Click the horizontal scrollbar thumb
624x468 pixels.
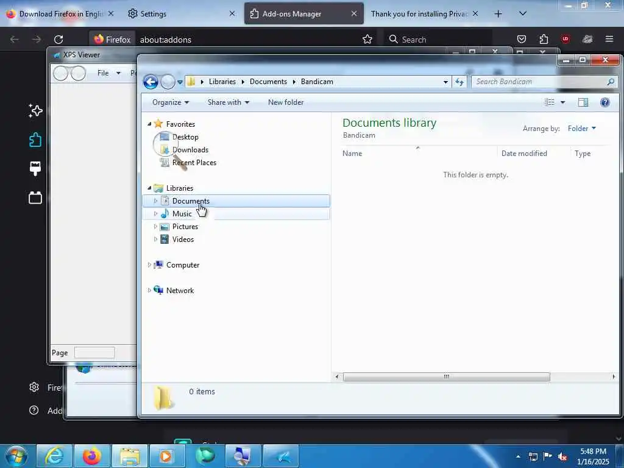point(447,377)
